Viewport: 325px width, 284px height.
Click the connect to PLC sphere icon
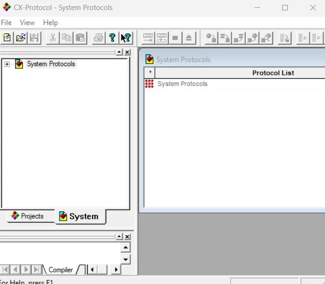[x=252, y=38]
